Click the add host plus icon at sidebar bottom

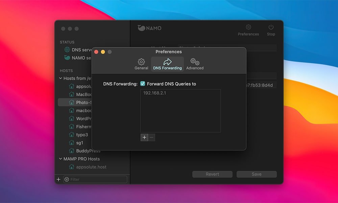coord(58,179)
